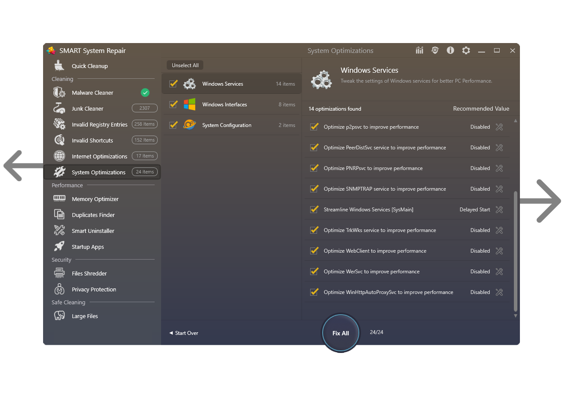Viewport: 563px width, 396px height.
Task: Click the Files Shredder icon
Action: point(59,273)
